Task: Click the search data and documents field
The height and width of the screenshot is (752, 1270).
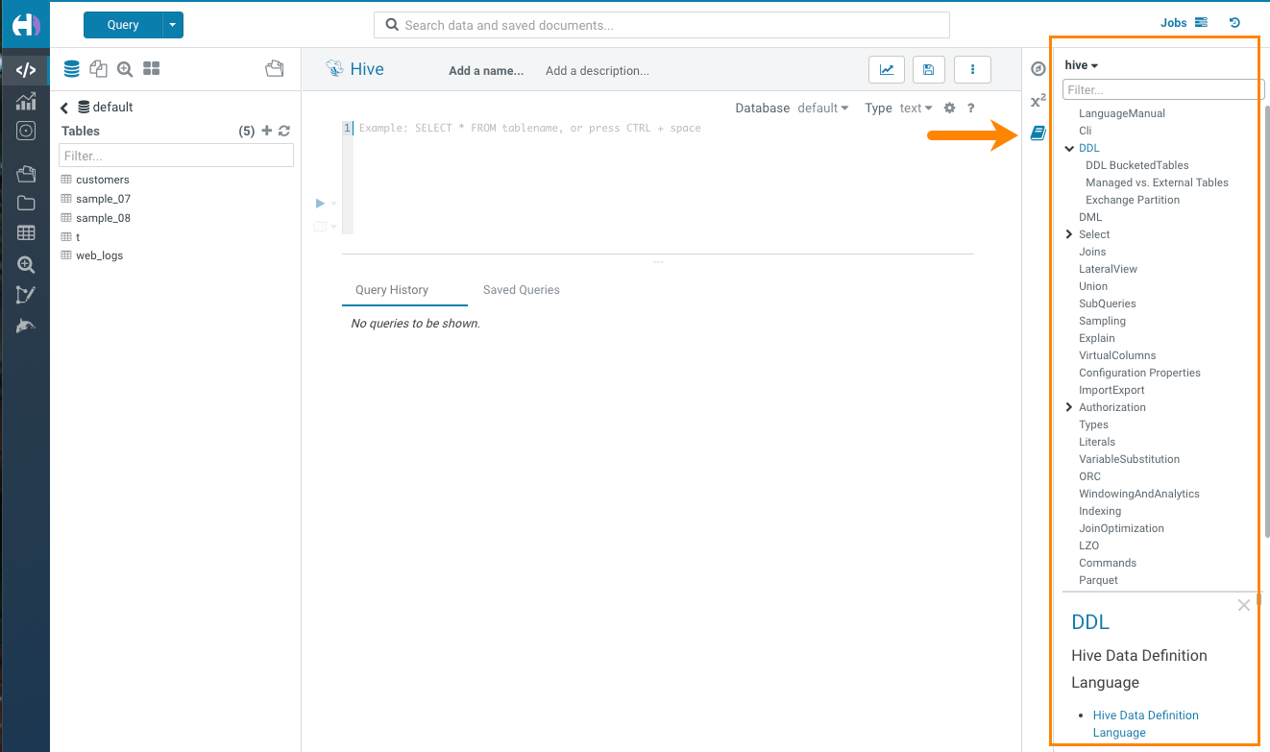Action: [661, 25]
